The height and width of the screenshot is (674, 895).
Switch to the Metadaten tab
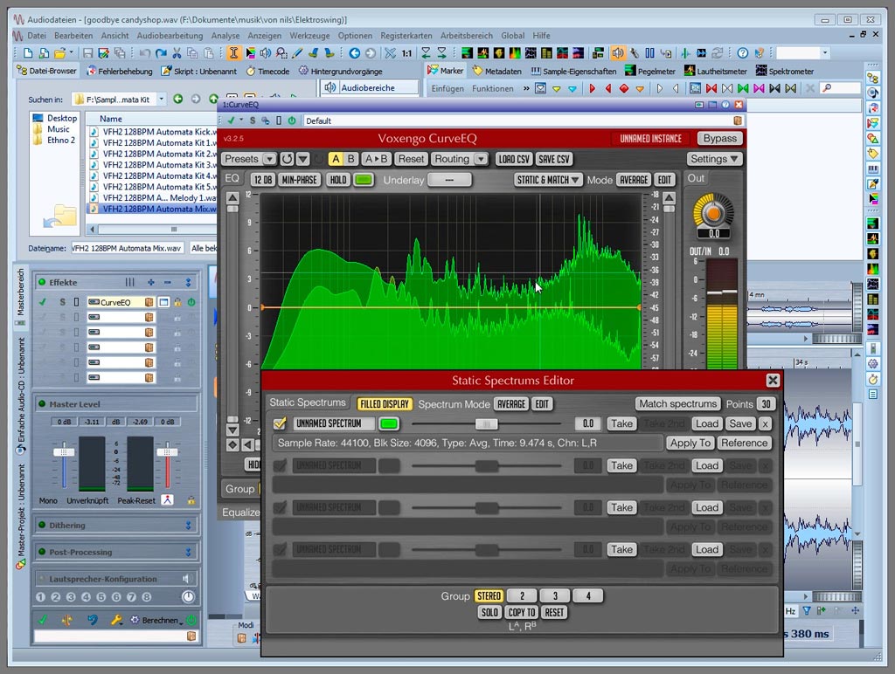(496, 72)
